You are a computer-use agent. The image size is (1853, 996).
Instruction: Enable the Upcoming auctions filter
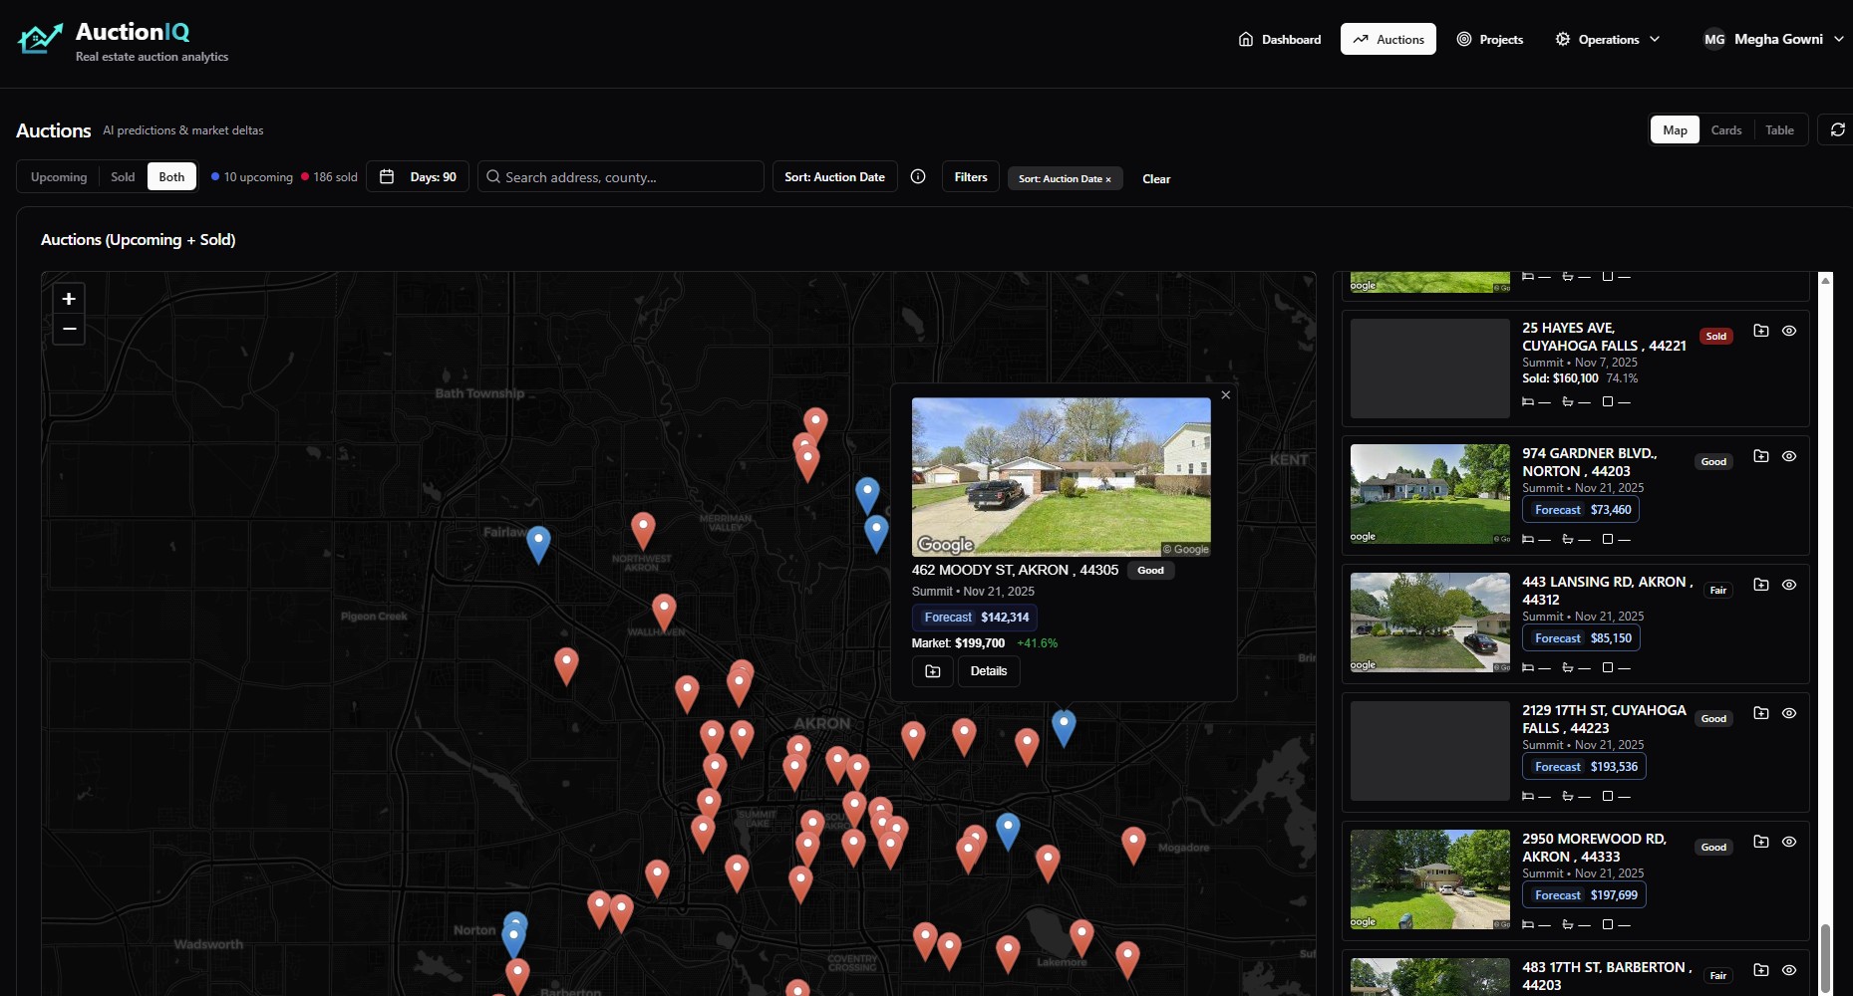tap(58, 176)
